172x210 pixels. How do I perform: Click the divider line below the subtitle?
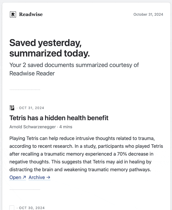tap(25, 90)
